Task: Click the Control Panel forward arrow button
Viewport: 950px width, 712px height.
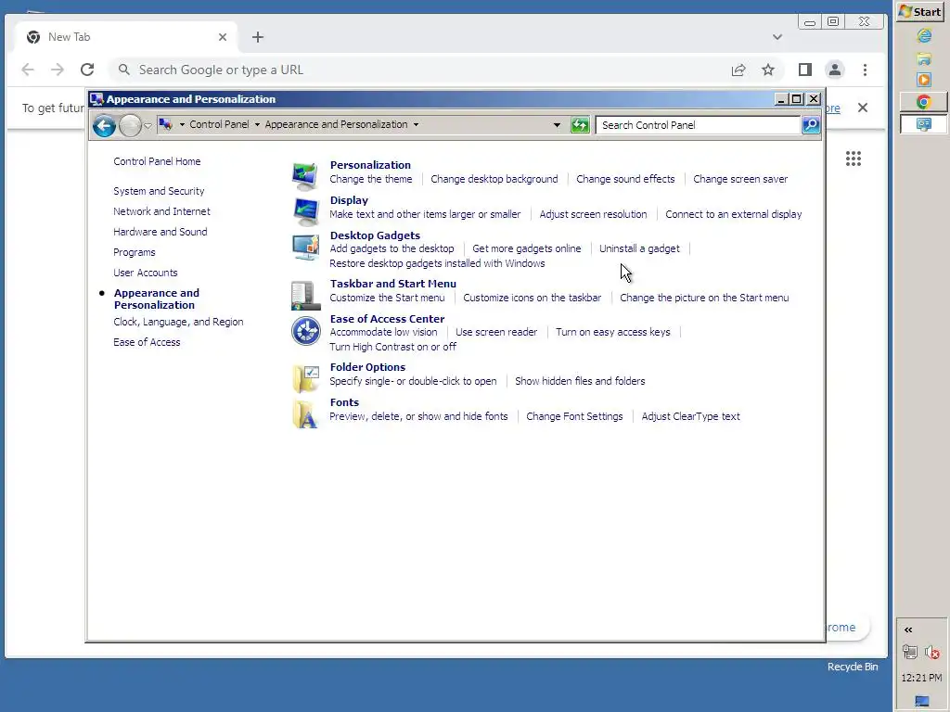Action: pyautogui.click(x=130, y=126)
